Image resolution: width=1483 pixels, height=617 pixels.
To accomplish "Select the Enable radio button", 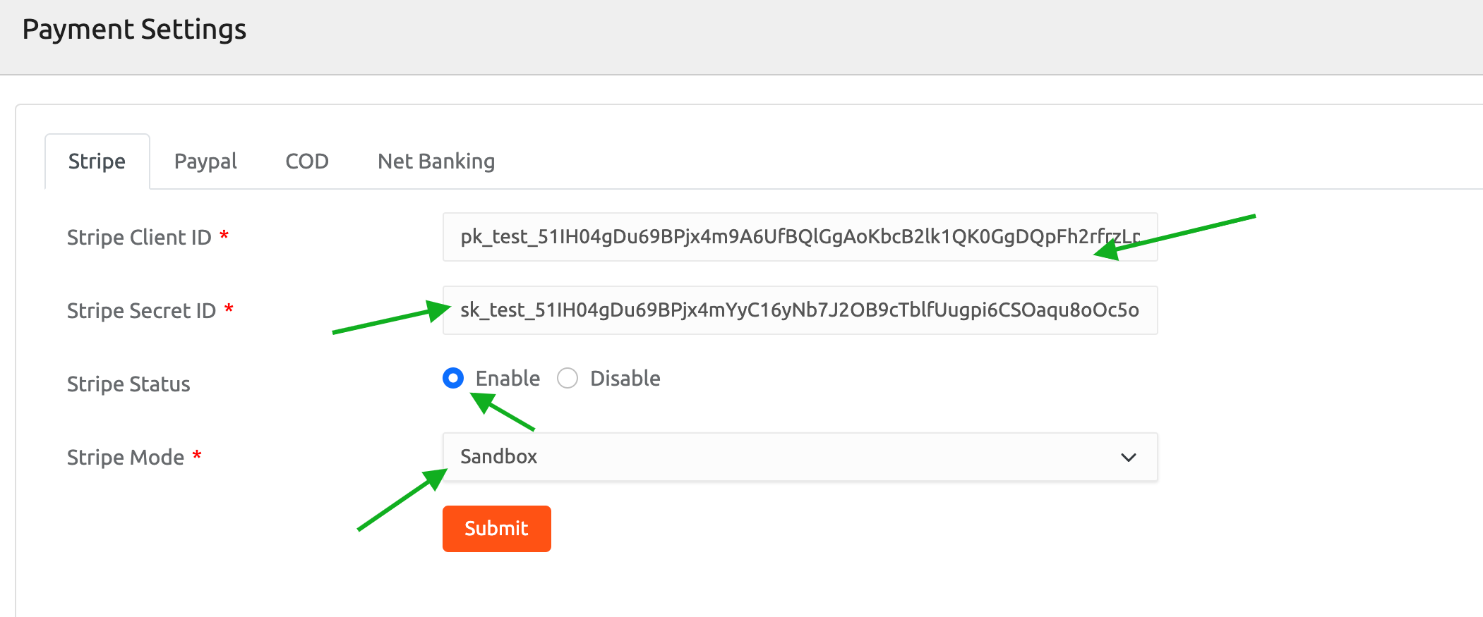I will 453,379.
